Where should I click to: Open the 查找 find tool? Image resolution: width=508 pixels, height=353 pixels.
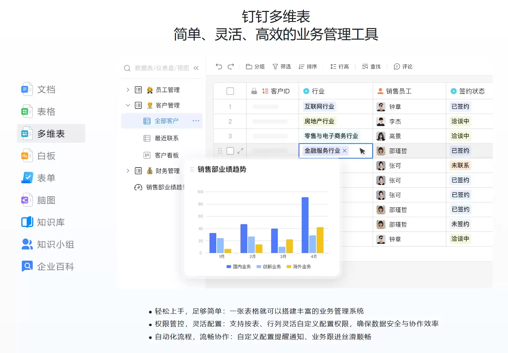point(371,66)
